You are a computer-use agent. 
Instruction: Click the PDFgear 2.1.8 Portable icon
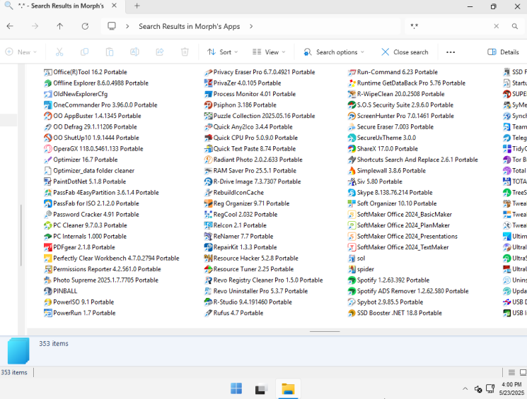47,248
